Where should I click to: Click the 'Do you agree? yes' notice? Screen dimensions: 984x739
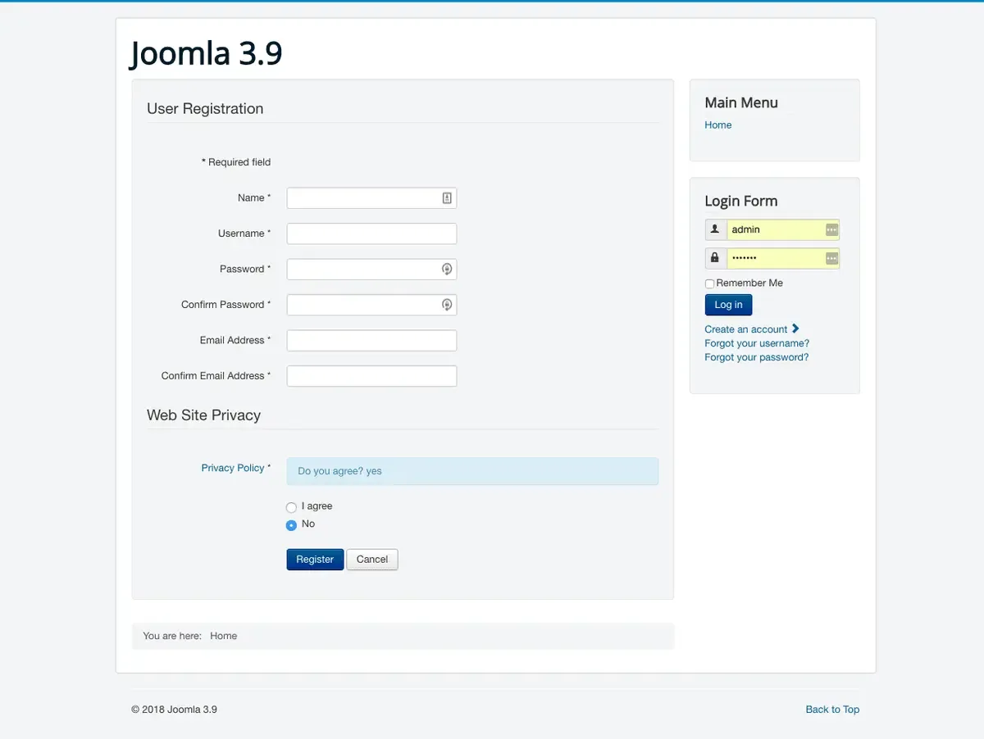[x=472, y=471]
